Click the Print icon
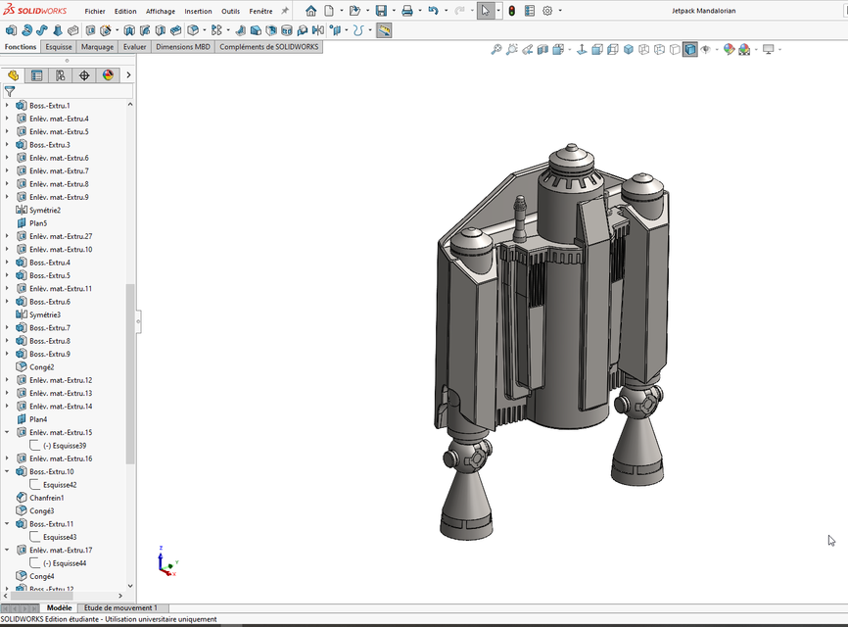This screenshot has width=848, height=627. pyautogui.click(x=407, y=10)
